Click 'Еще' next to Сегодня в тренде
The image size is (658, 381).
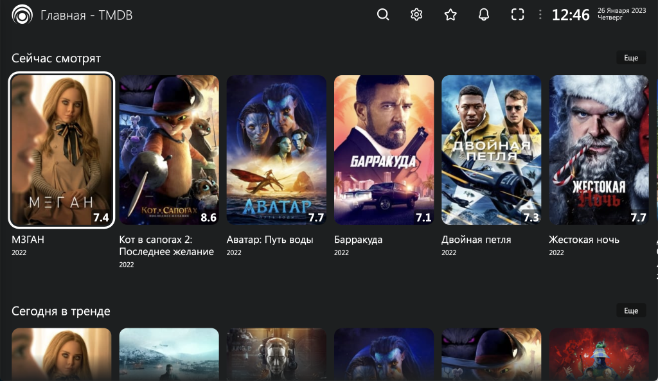pos(631,310)
